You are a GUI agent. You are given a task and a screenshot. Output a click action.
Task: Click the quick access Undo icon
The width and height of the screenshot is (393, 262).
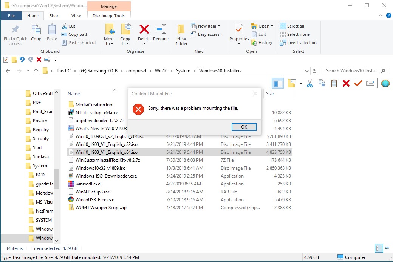click(22, 60)
